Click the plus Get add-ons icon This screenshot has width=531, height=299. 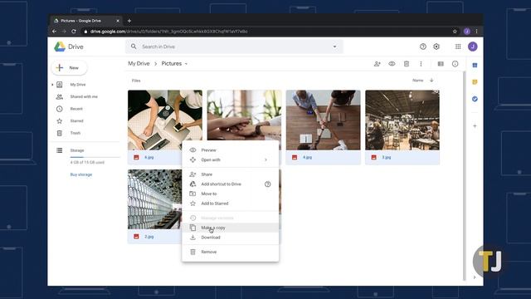click(x=475, y=125)
